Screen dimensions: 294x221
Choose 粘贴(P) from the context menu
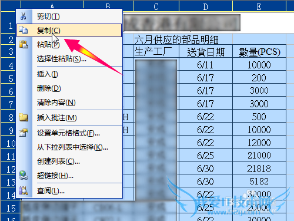(69, 44)
